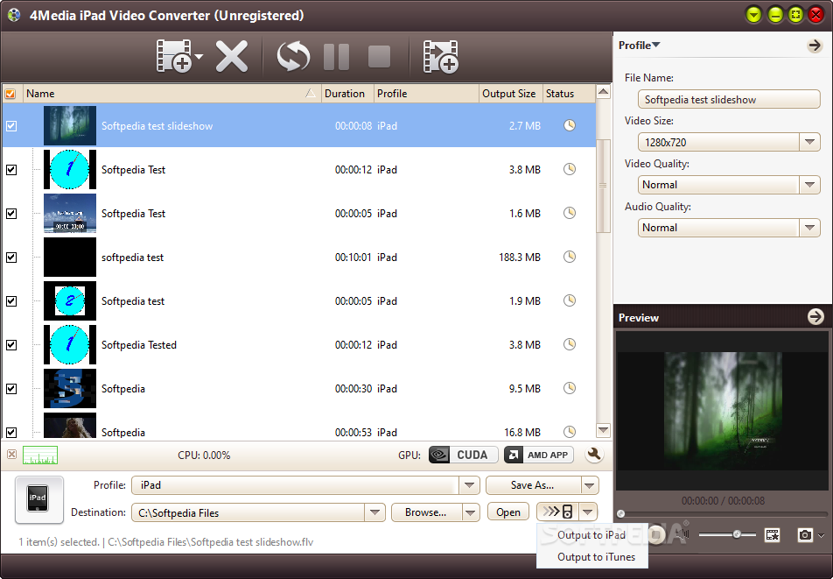Select the Softpedia Tested clock thumbnail

click(x=70, y=344)
